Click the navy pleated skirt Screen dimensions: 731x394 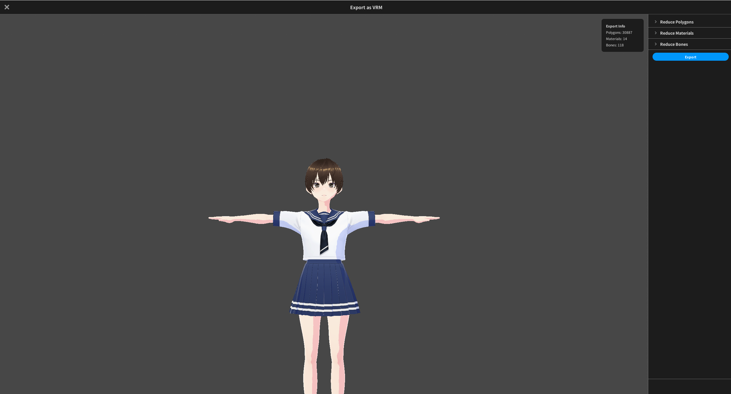pos(325,288)
